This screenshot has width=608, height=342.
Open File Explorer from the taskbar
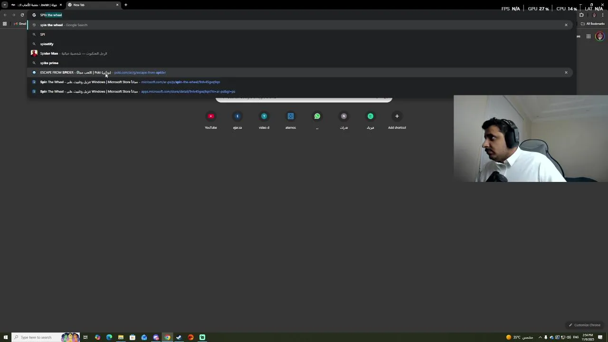pyautogui.click(x=121, y=337)
